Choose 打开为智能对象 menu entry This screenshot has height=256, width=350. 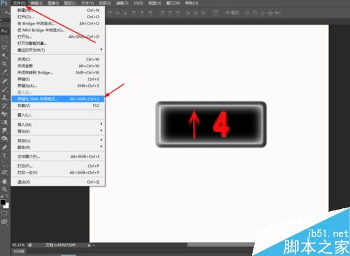pos(58,43)
